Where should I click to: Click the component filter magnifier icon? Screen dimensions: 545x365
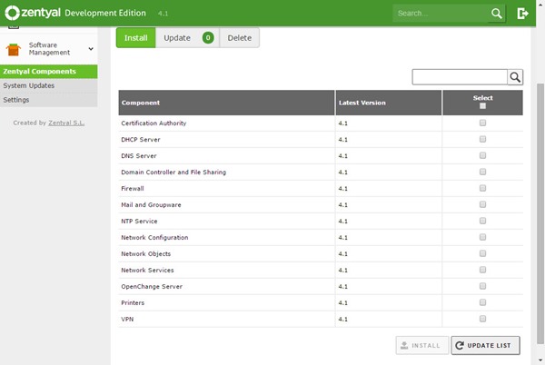coord(515,77)
